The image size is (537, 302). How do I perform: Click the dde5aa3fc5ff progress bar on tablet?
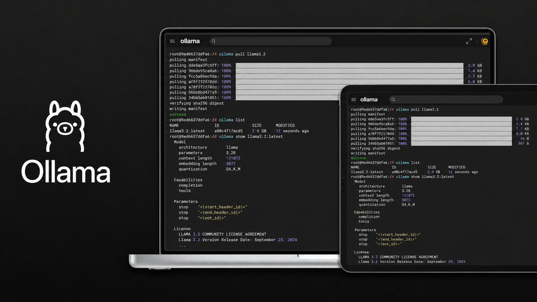pos(461,119)
